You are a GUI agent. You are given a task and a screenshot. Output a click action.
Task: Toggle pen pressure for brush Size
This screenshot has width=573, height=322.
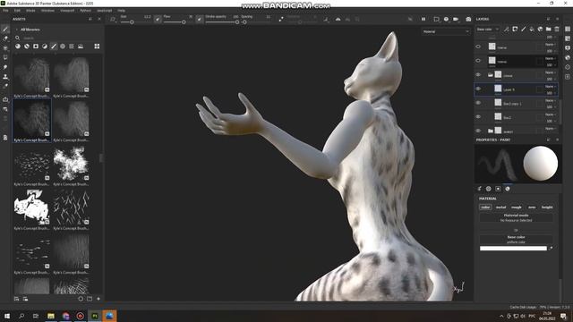pos(158,19)
